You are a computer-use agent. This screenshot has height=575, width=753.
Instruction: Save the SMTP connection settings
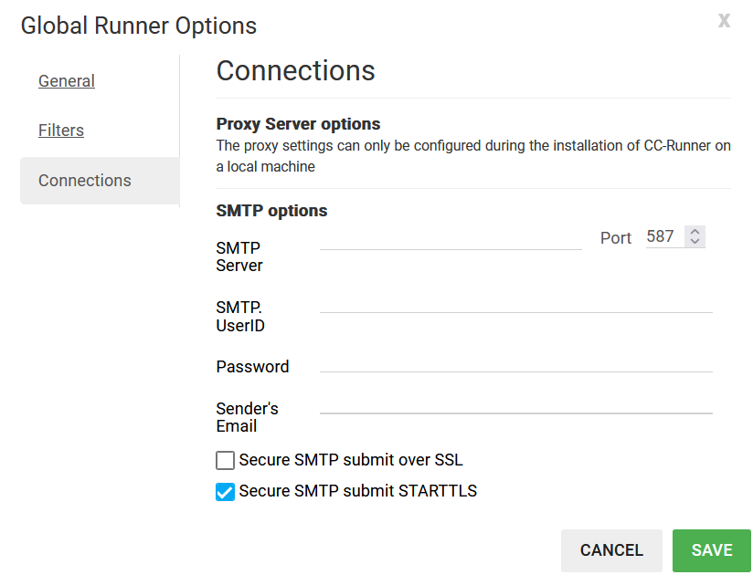tap(711, 550)
